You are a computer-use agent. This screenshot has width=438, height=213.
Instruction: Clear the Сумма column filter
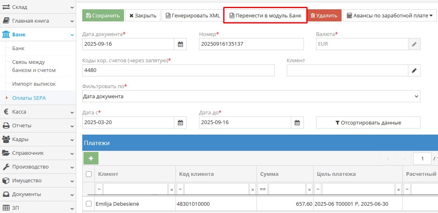tap(309, 189)
